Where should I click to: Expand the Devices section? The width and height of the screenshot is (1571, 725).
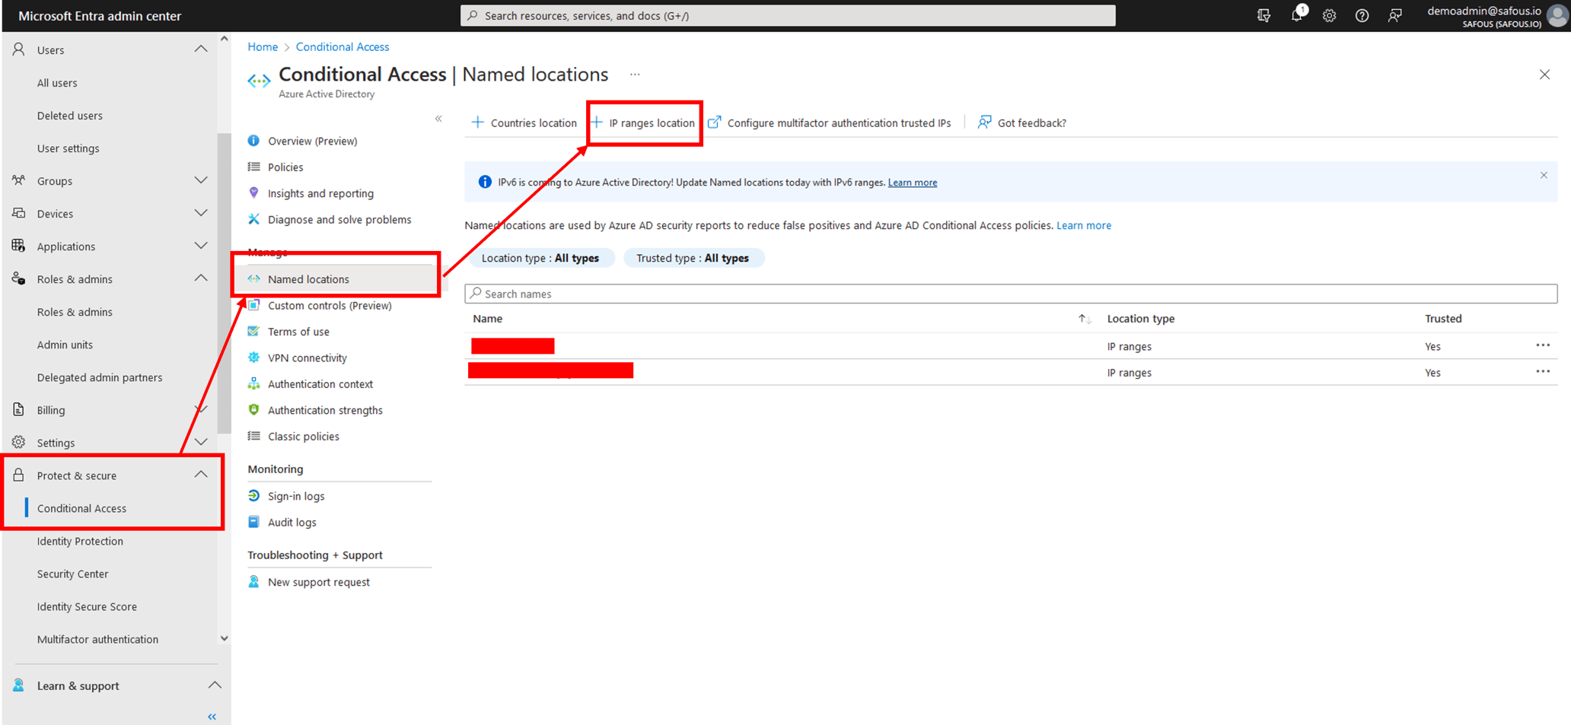click(201, 213)
